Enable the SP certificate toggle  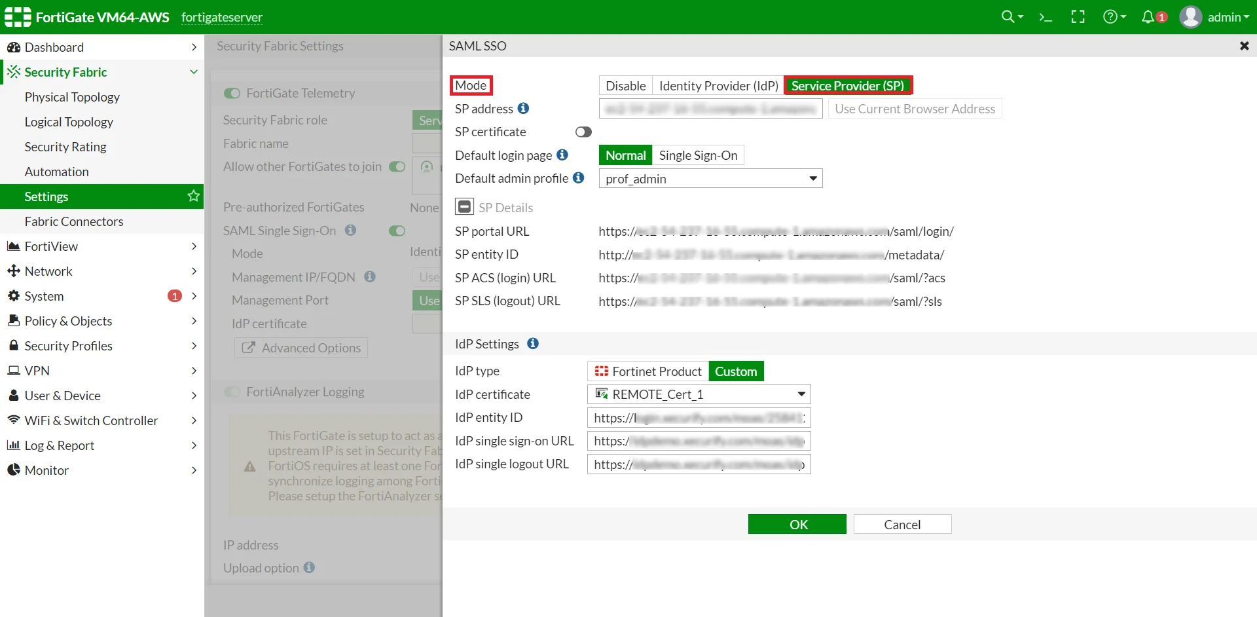point(583,132)
